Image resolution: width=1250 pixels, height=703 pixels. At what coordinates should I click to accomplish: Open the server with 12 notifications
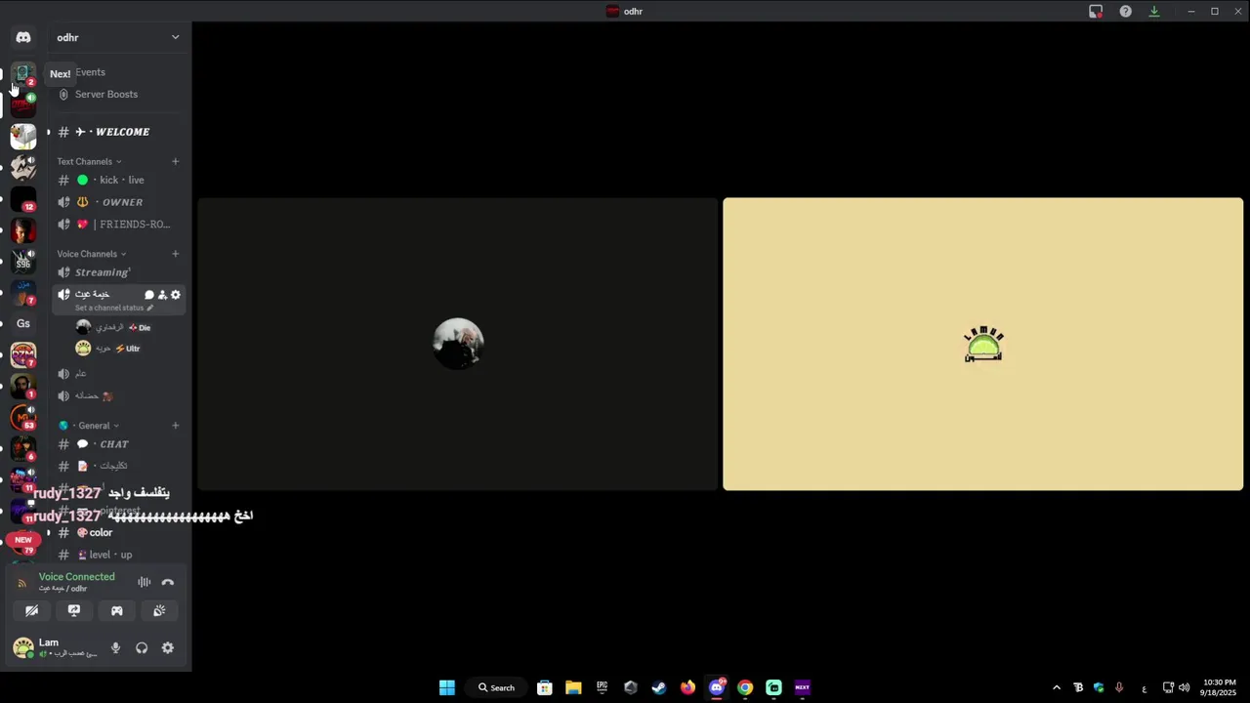coord(23,198)
